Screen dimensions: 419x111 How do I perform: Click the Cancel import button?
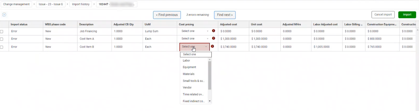pos(383,15)
